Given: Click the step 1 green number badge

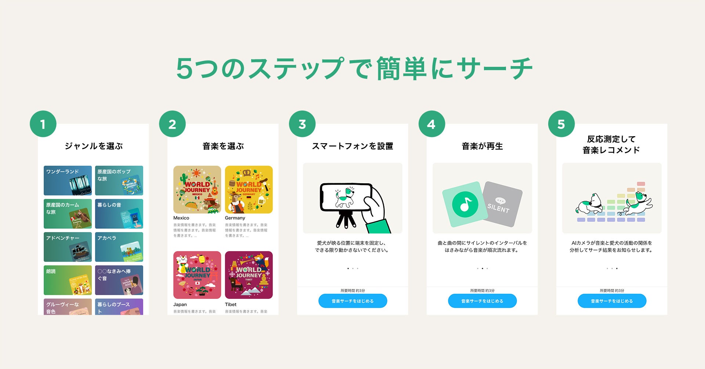Looking at the screenshot, I should [43, 124].
